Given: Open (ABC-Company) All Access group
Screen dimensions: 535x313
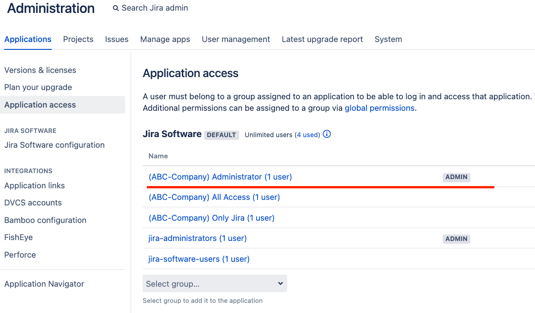Looking at the screenshot, I should [x=214, y=197].
